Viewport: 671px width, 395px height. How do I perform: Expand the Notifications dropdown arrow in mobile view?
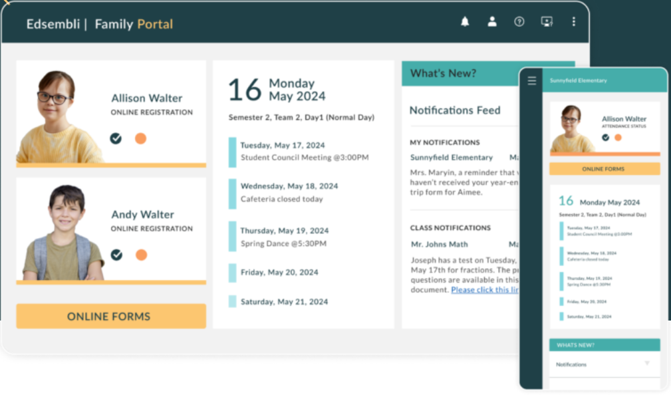[647, 363]
